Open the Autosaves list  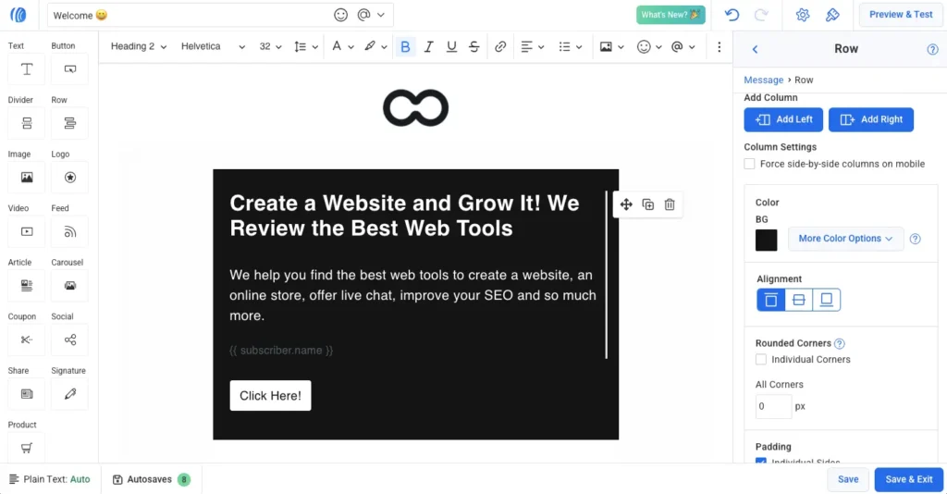tap(152, 479)
